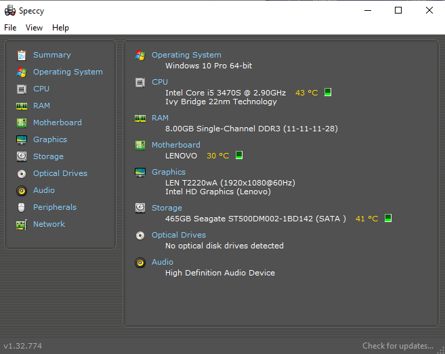Open the Help menu
The height and width of the screenshot is (354, 445).
[x=60, y=28]
